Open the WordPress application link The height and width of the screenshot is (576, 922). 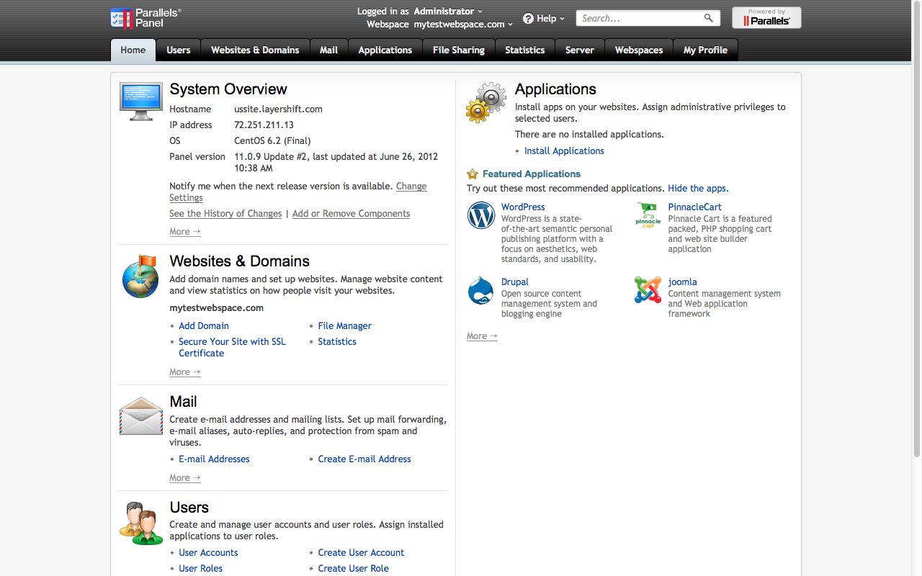click(x=523, y=207)
